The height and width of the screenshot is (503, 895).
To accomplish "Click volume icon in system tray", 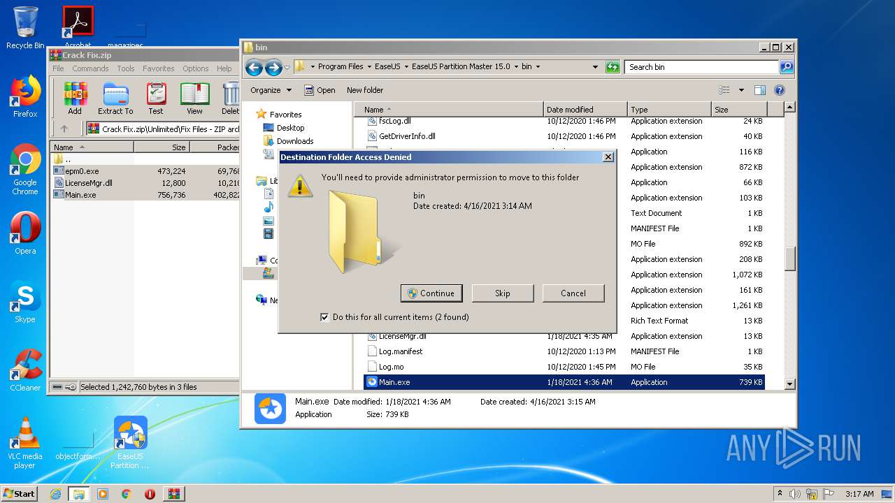I will tap(794, 494).
